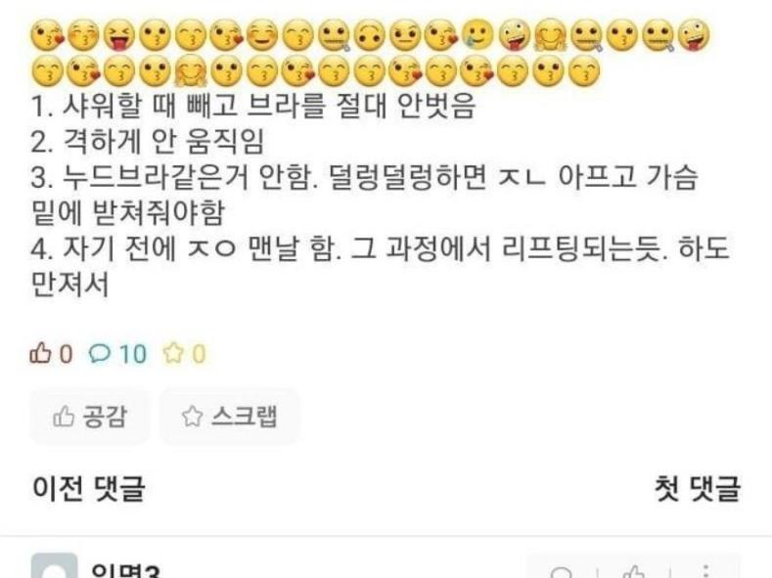Like 익명3's comment with thumbs-up icon
Screen dimensions: 772x578
pyautogui.click(x=634, y=572)
